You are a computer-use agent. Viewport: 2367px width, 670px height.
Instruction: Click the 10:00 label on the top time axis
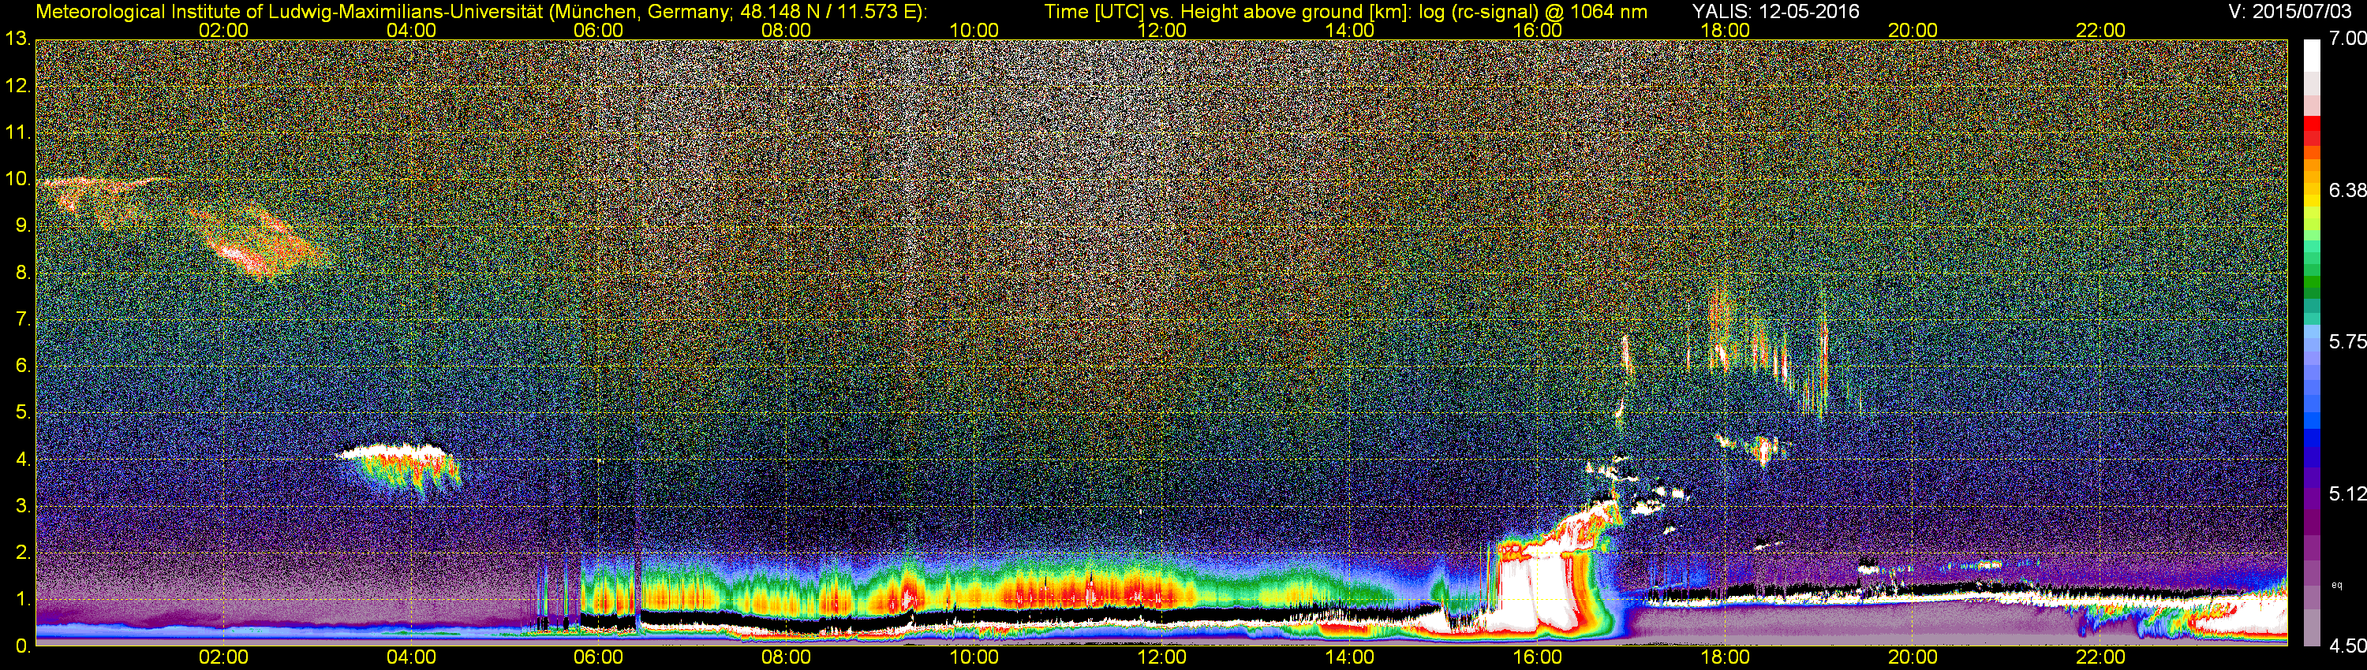(974, 30)
